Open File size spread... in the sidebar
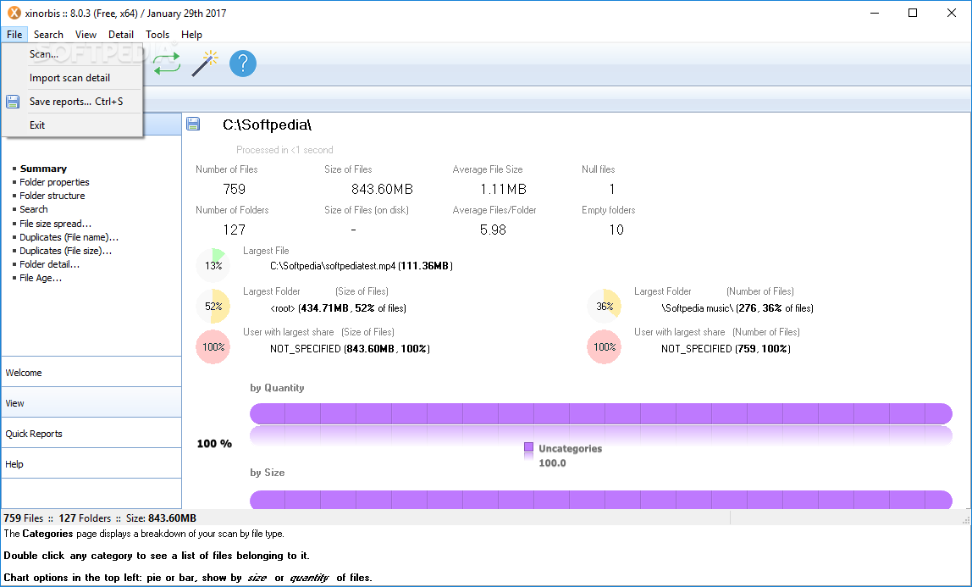This screenshot has height=587, width=972. point(55,224)
